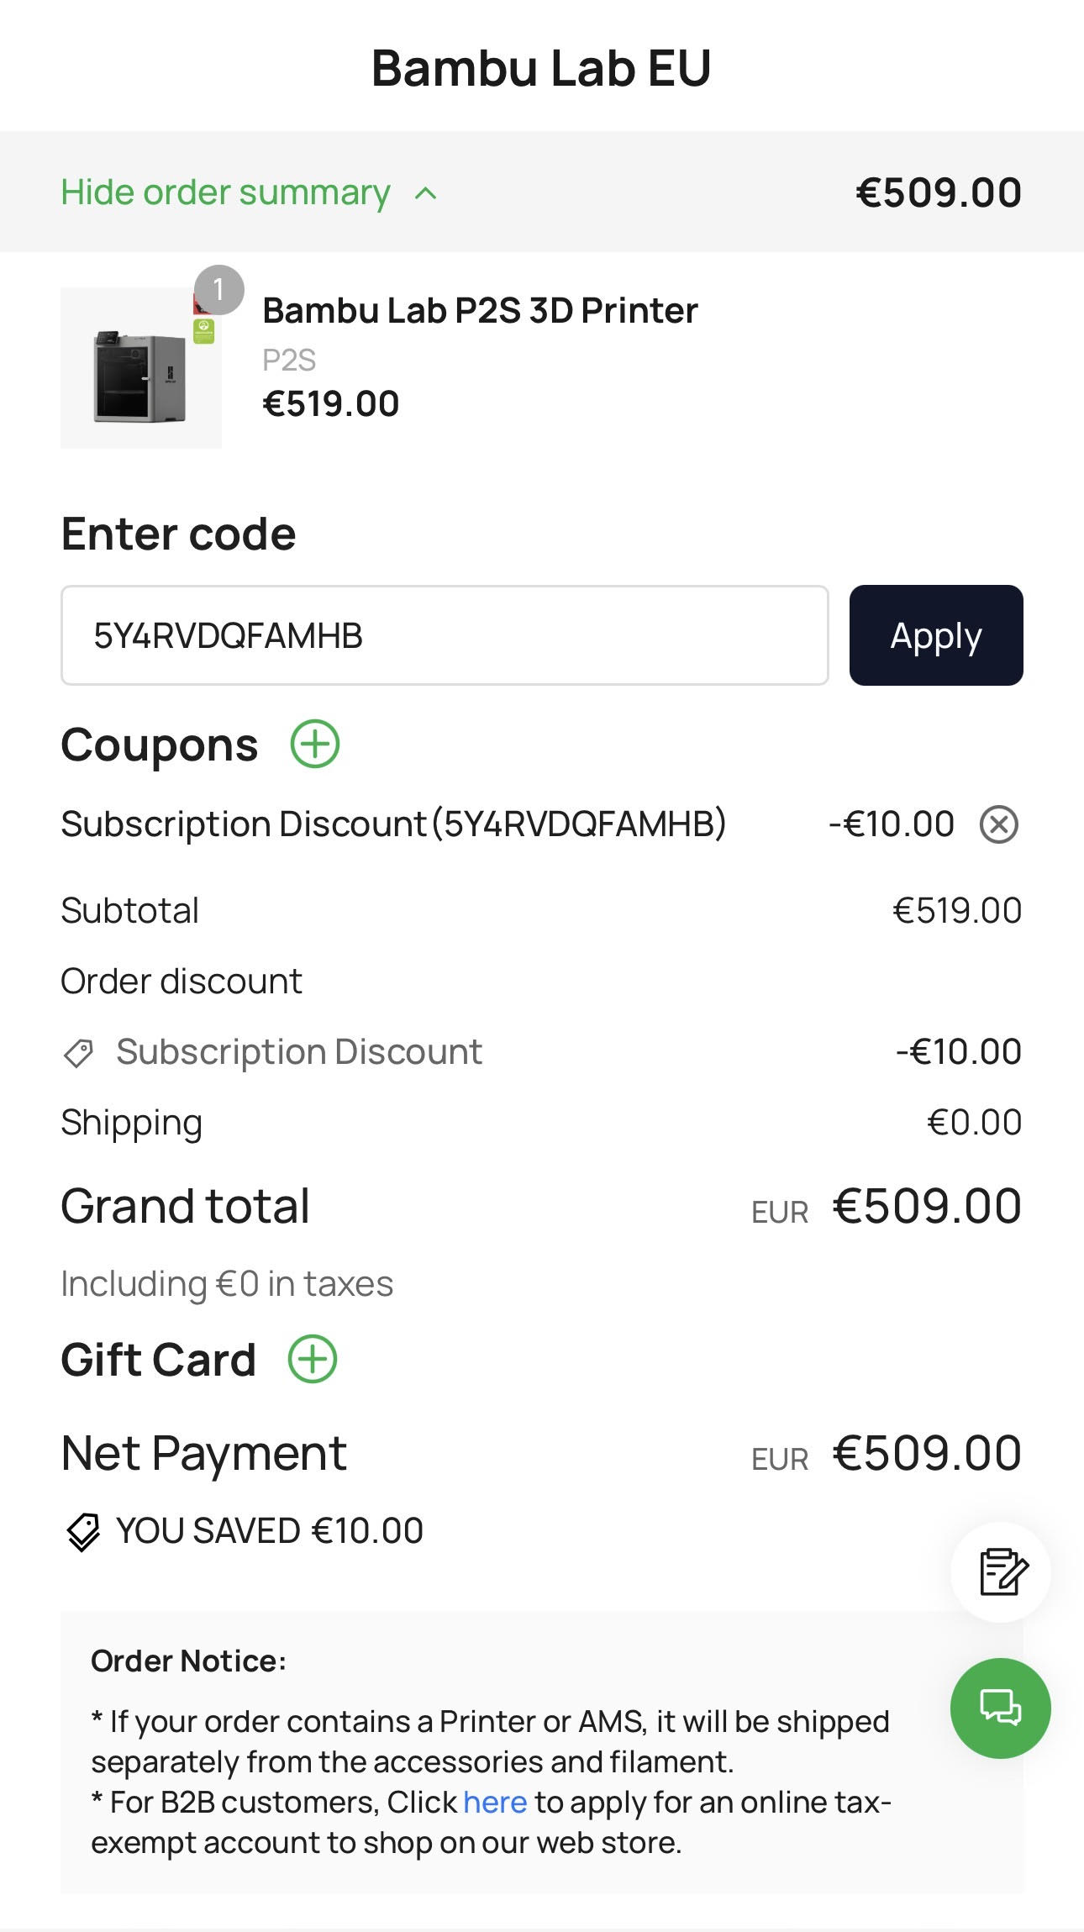This screenshot has width=1084, height=1932.
Task: Select the Bambu Lab P2S 3D Printer name
Action: 480,310
